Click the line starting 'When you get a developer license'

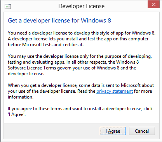(81, 85)
